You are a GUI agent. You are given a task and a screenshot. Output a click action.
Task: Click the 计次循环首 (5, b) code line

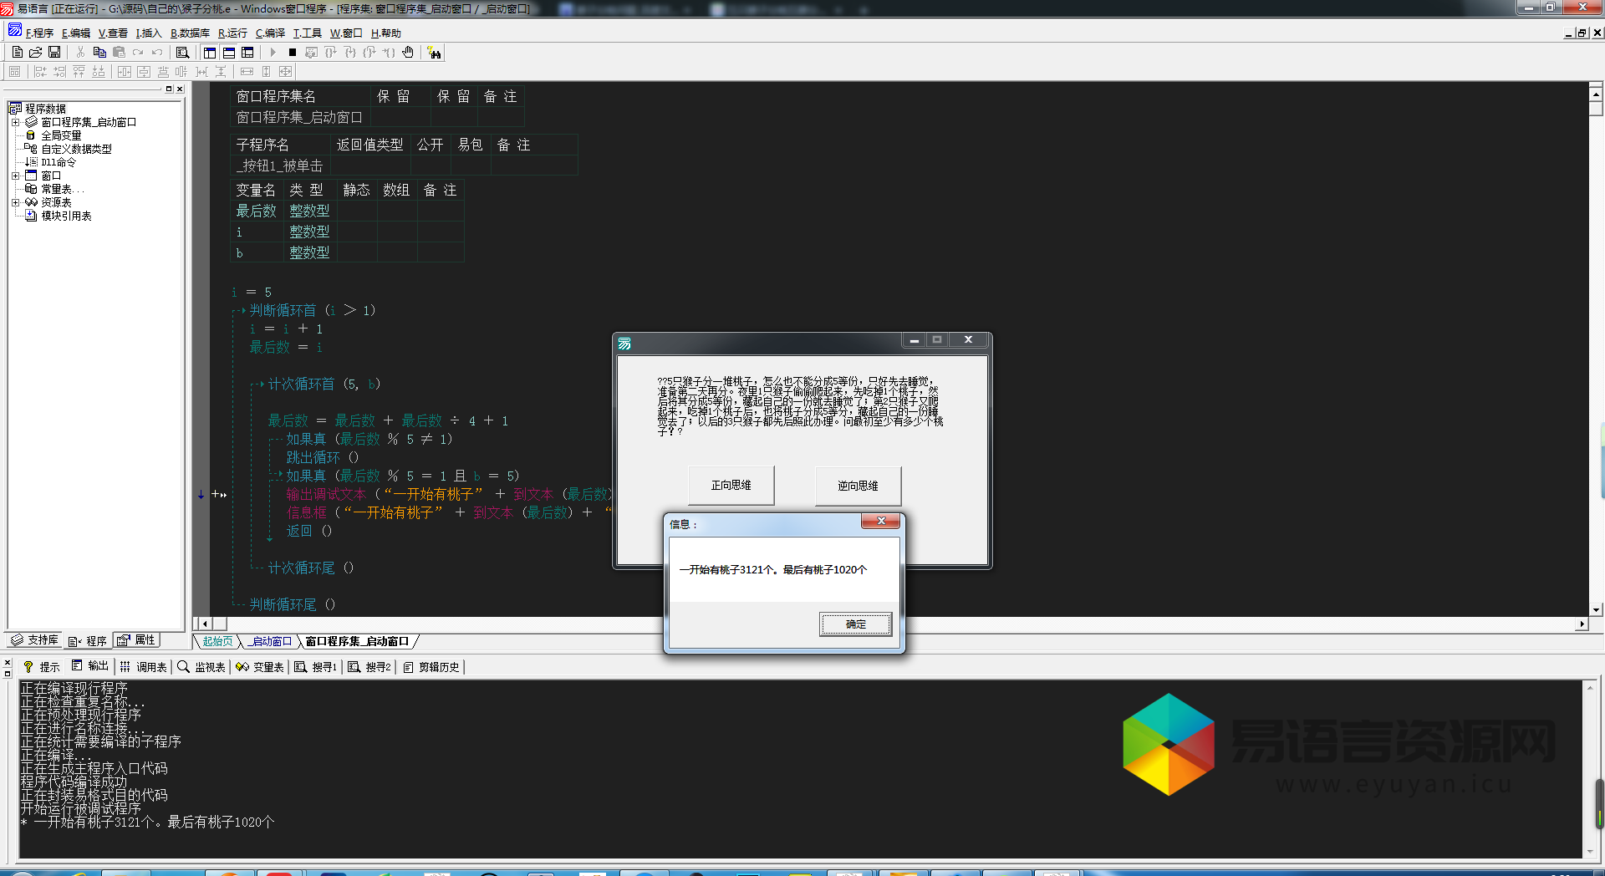(x=324, y=384)
